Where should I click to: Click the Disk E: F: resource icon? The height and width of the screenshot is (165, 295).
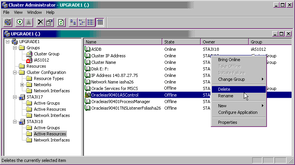pyautogui.click(x=87, y=69)
